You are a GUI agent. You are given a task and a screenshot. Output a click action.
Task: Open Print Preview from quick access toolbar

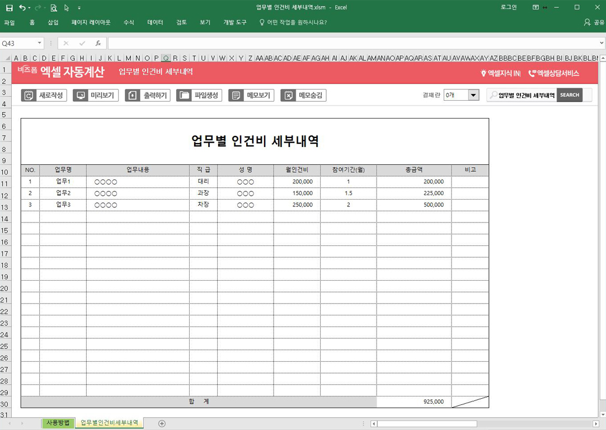[54, 8]
